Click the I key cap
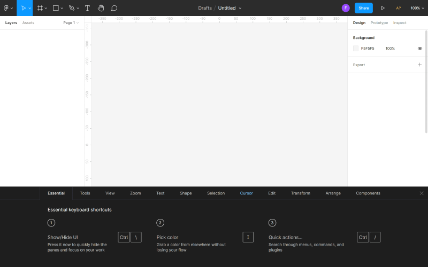This screenshot has height=267, width=428. [x=248, y=237]
